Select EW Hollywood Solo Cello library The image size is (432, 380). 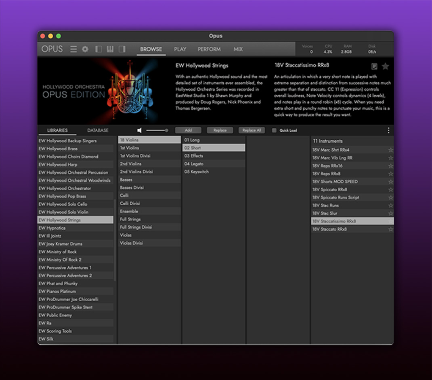pos(75,204)
